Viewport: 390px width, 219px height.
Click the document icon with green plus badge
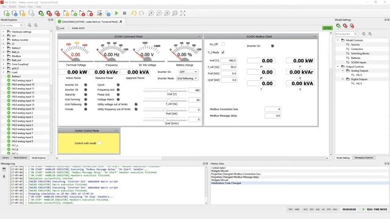[x=7, y=13]
